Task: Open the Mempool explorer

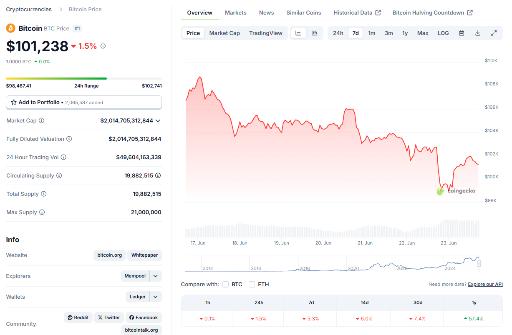Action: (x=135, y=276)
